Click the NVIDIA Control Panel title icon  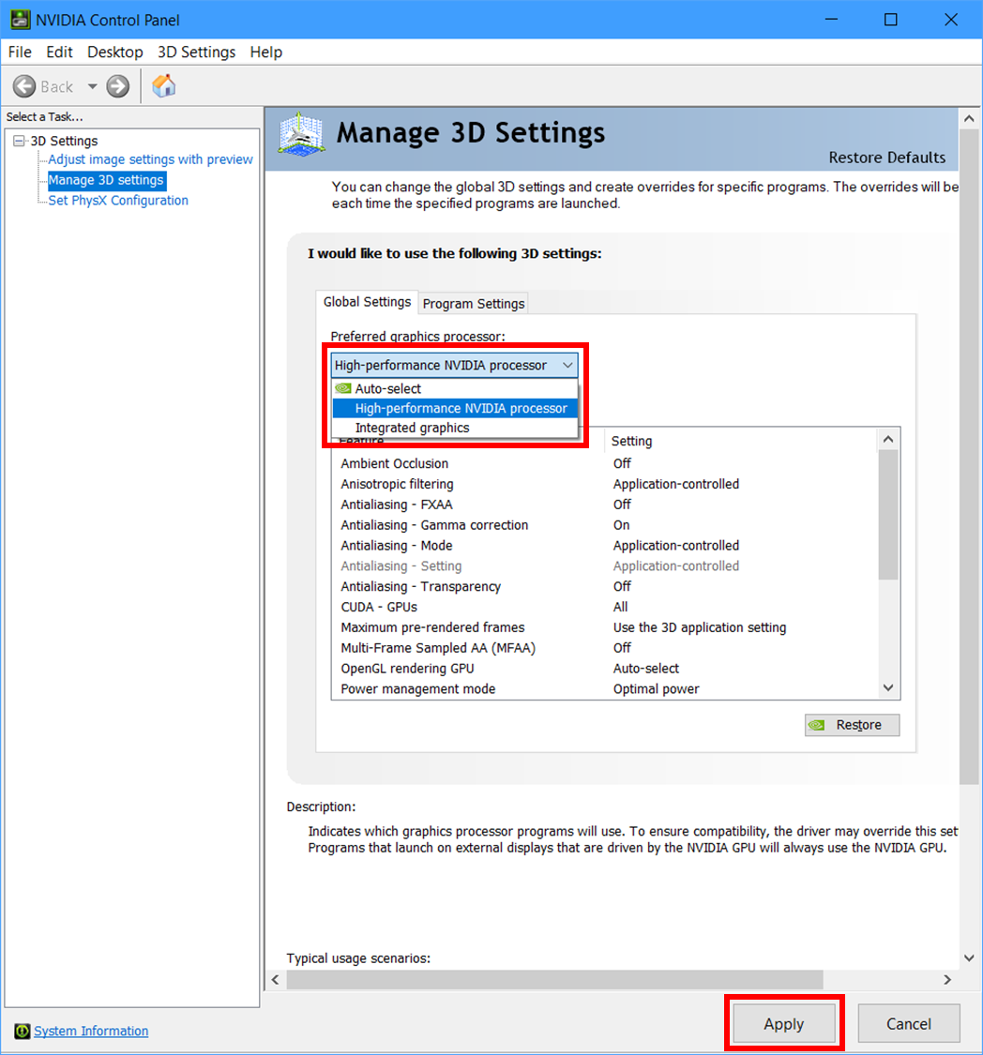[20, 20]
